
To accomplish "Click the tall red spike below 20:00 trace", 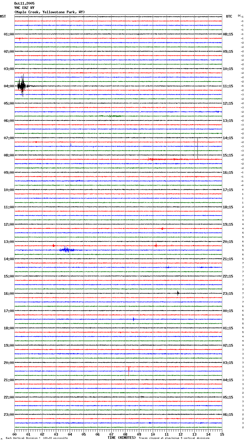I will click(129, 371).
